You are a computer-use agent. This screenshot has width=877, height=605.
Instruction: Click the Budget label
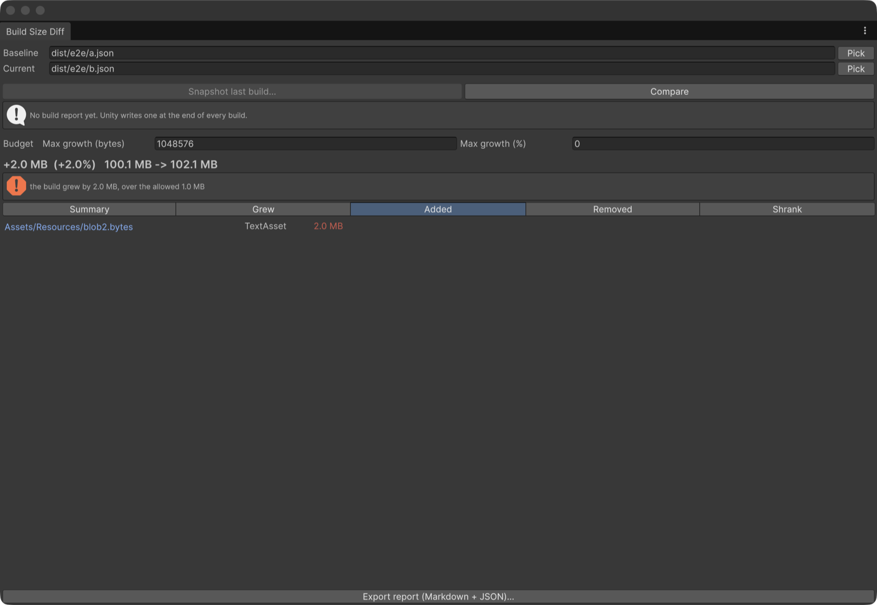tap(18, 144)
